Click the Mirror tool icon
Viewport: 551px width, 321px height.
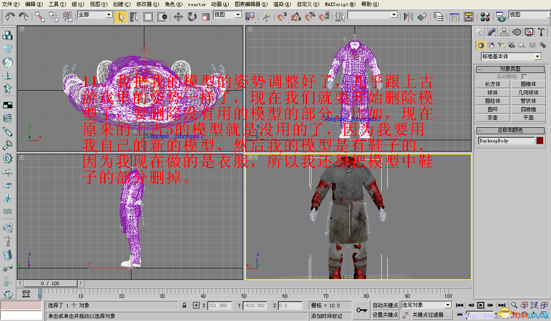[408, 17]
